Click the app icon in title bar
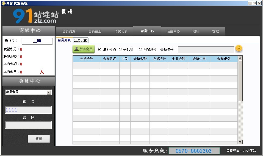The width and height of the screenshot is (263, 156). pos(3,3)
